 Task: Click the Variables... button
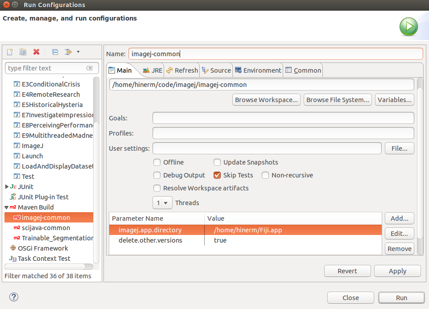click(x=395, y=100)
